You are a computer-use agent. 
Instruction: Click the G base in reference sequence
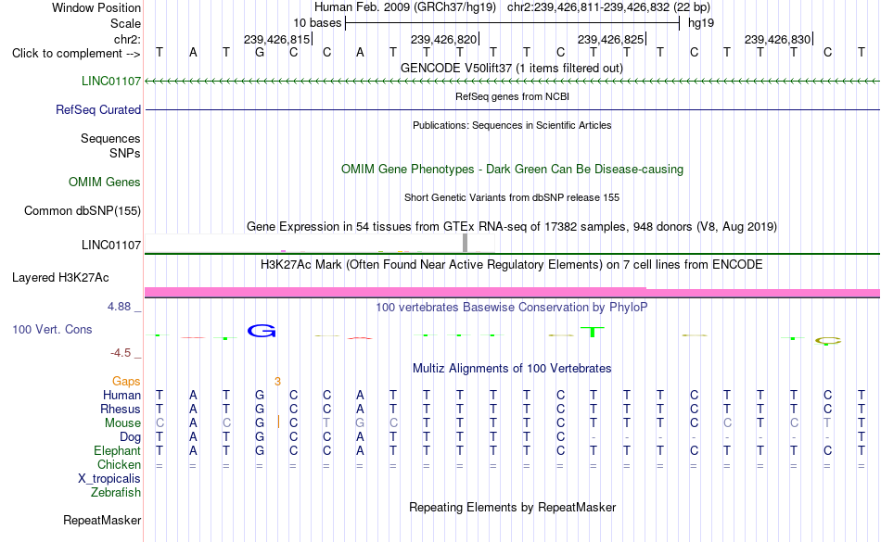[259, 53]
